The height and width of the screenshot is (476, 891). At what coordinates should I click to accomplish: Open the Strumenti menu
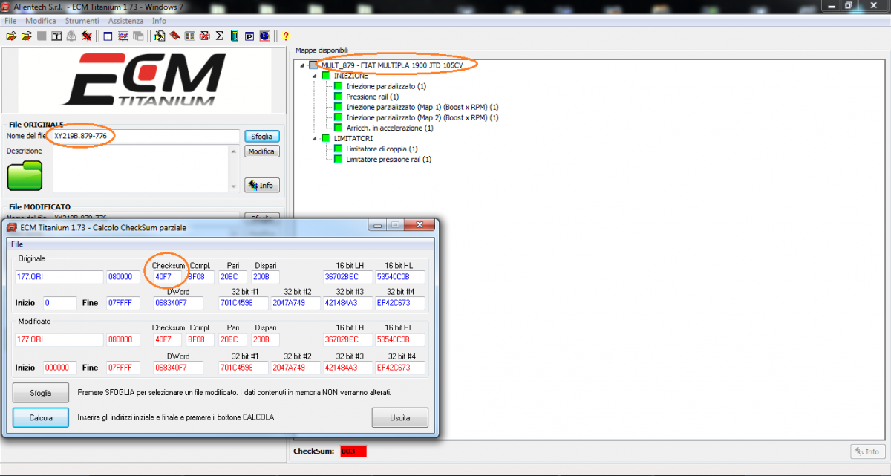82,21
